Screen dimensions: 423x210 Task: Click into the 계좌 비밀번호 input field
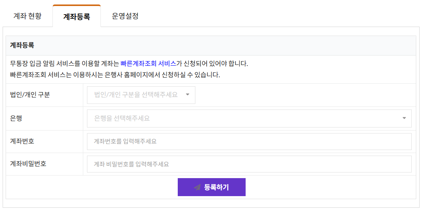[x=249, y=164]
